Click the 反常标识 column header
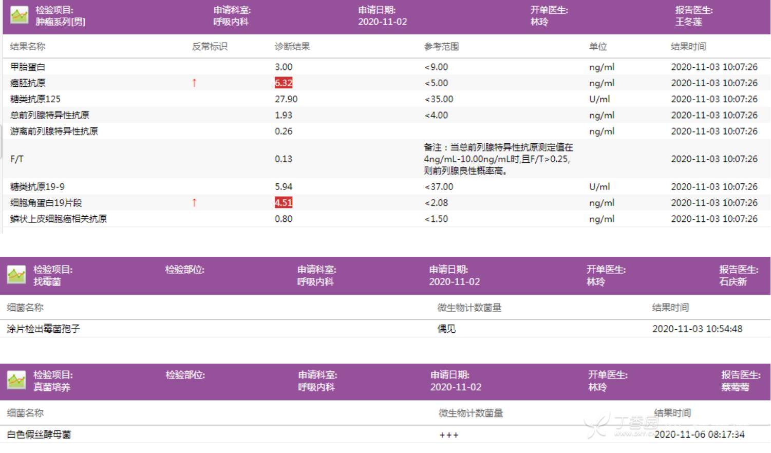This screenshot has width=771, height=453. tap(210, 47)
